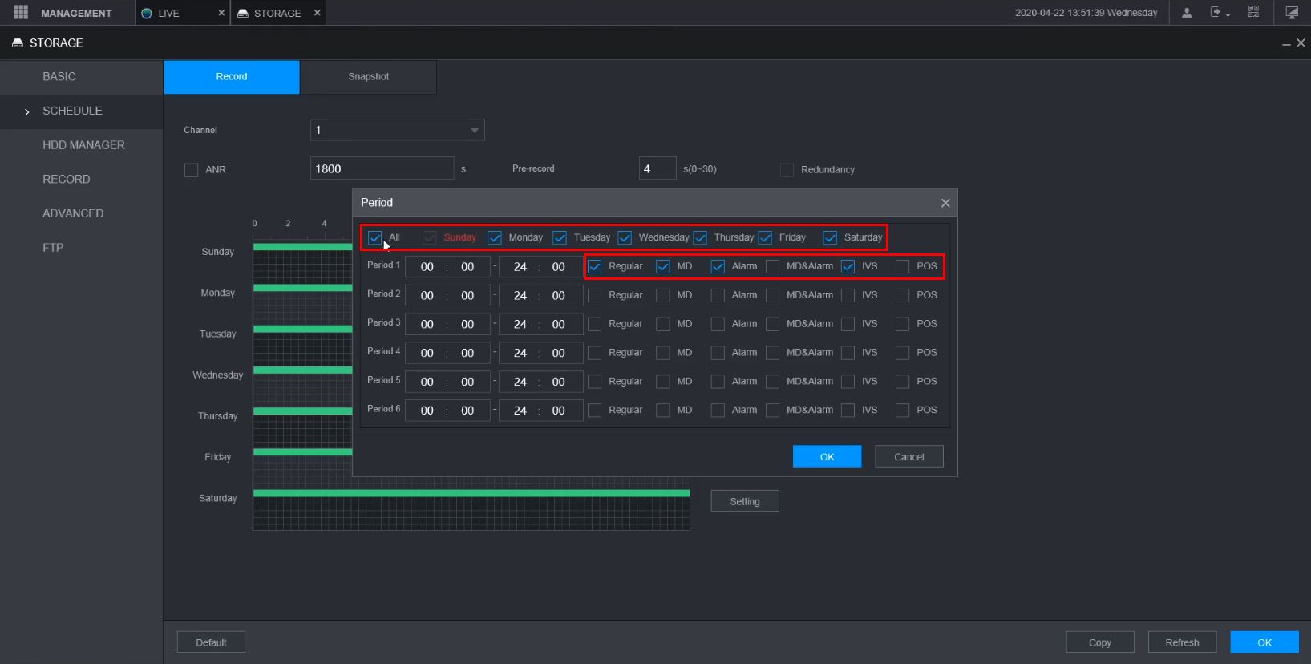
Task: Close the Period dialog with X icon
Action: [x=945, y=203]
